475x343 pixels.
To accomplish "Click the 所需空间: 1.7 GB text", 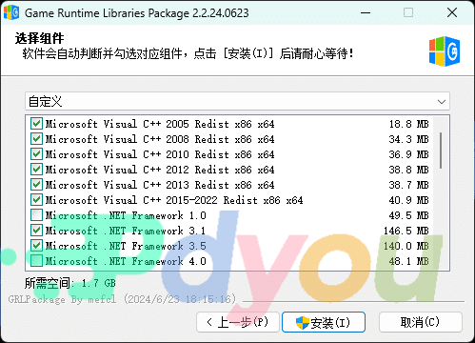I will pyautogui.click(x=70, y=283).
